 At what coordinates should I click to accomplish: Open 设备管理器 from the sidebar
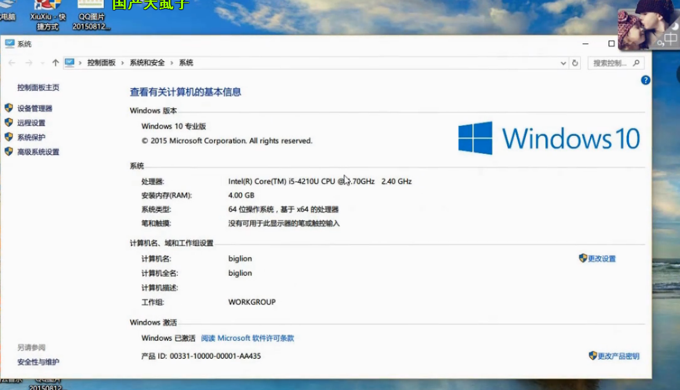click(x=35, y=109)
